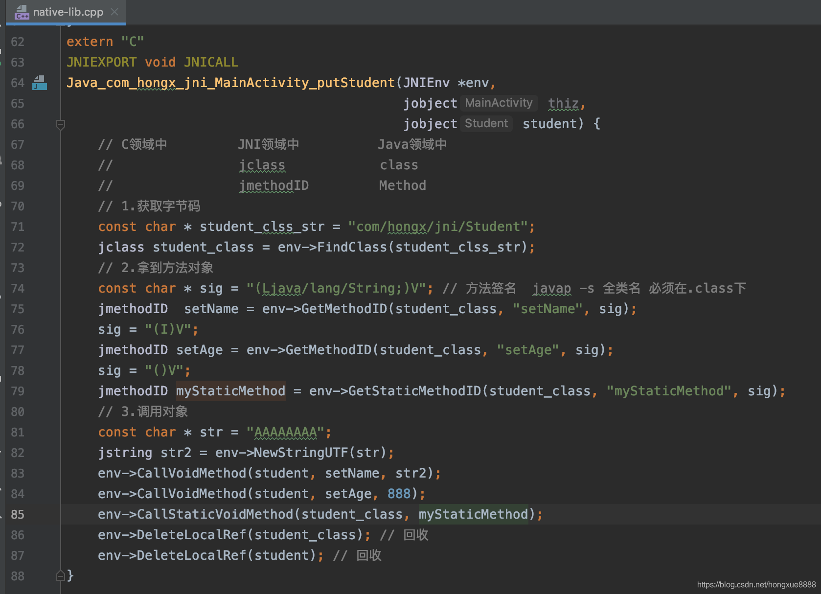This screenshot has height=594, width=821.
Task: Click the blog.csdn.net/hongxue8888 link
Action: [756, 584]
